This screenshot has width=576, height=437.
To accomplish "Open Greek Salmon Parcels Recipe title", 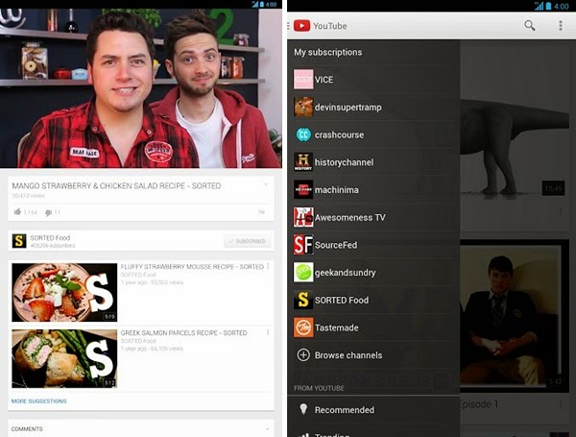I will pyautogui.click(x=183, y=332).
